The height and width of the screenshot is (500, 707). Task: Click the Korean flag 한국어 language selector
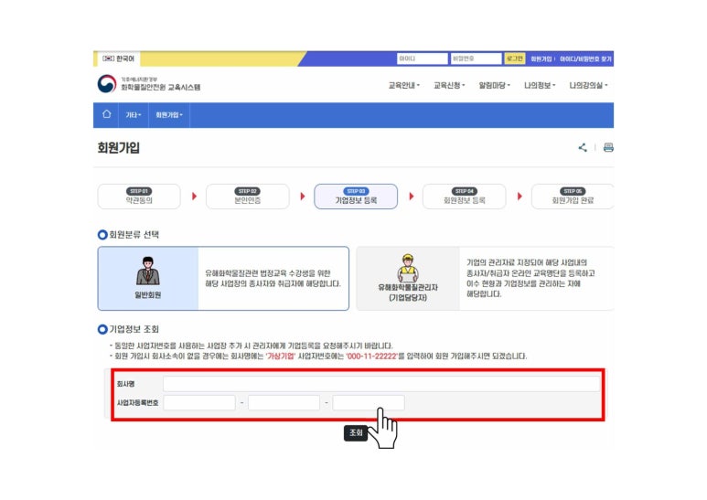[x=118, y=59]
